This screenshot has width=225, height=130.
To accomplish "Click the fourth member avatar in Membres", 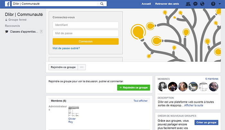I will (x=193, y=86).
